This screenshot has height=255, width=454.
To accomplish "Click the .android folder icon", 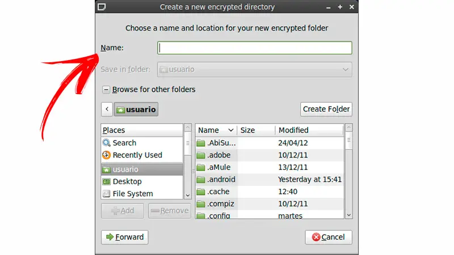I will [x=201, y=180].
